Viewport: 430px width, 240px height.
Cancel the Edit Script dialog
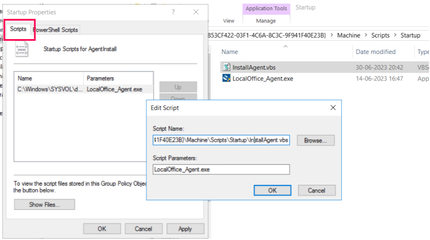(x=316, y=191)
